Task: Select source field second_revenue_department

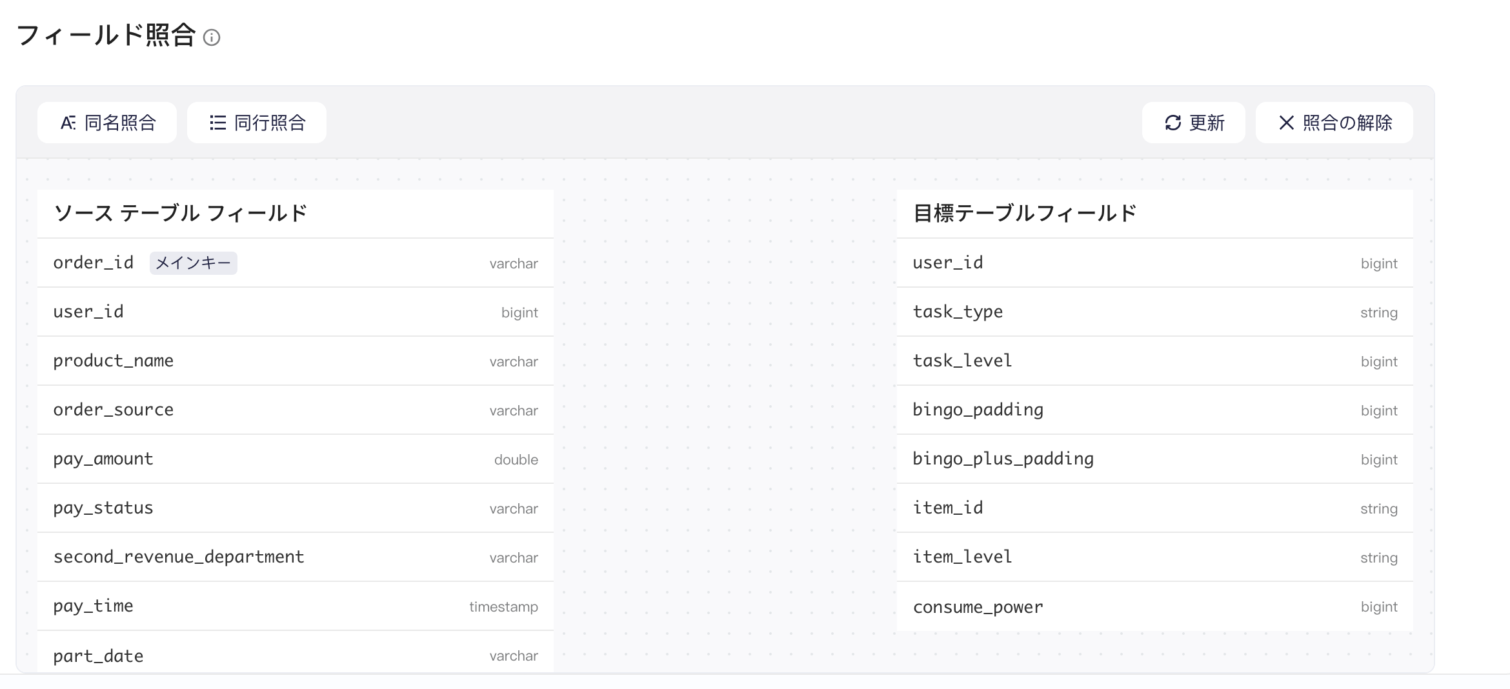Action: 296,557
